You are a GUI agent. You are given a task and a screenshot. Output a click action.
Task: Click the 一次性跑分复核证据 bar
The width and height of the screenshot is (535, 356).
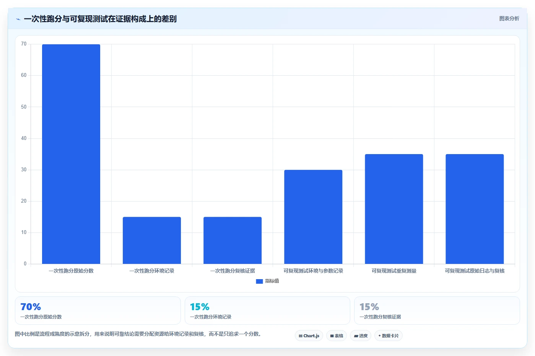pyautogui.click(x=233, y=240)
